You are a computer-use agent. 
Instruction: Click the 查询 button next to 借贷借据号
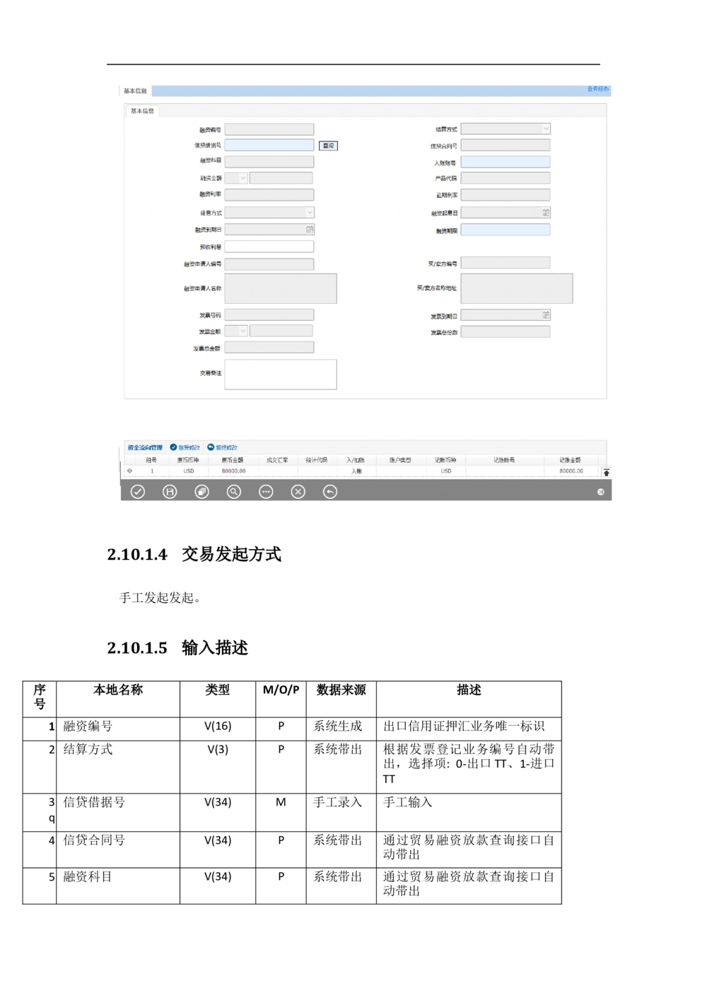[x=328, y=146]
